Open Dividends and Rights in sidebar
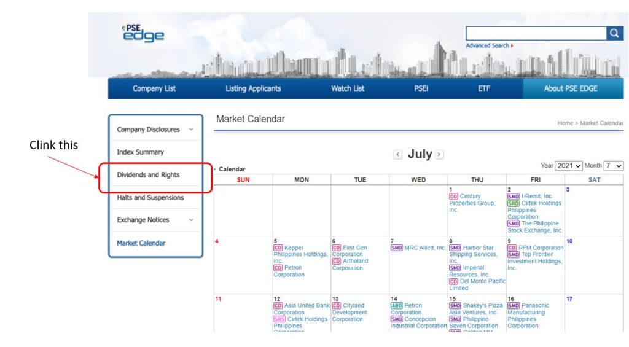The width and height of the screenshot is (629, 347). coord(148,175)
